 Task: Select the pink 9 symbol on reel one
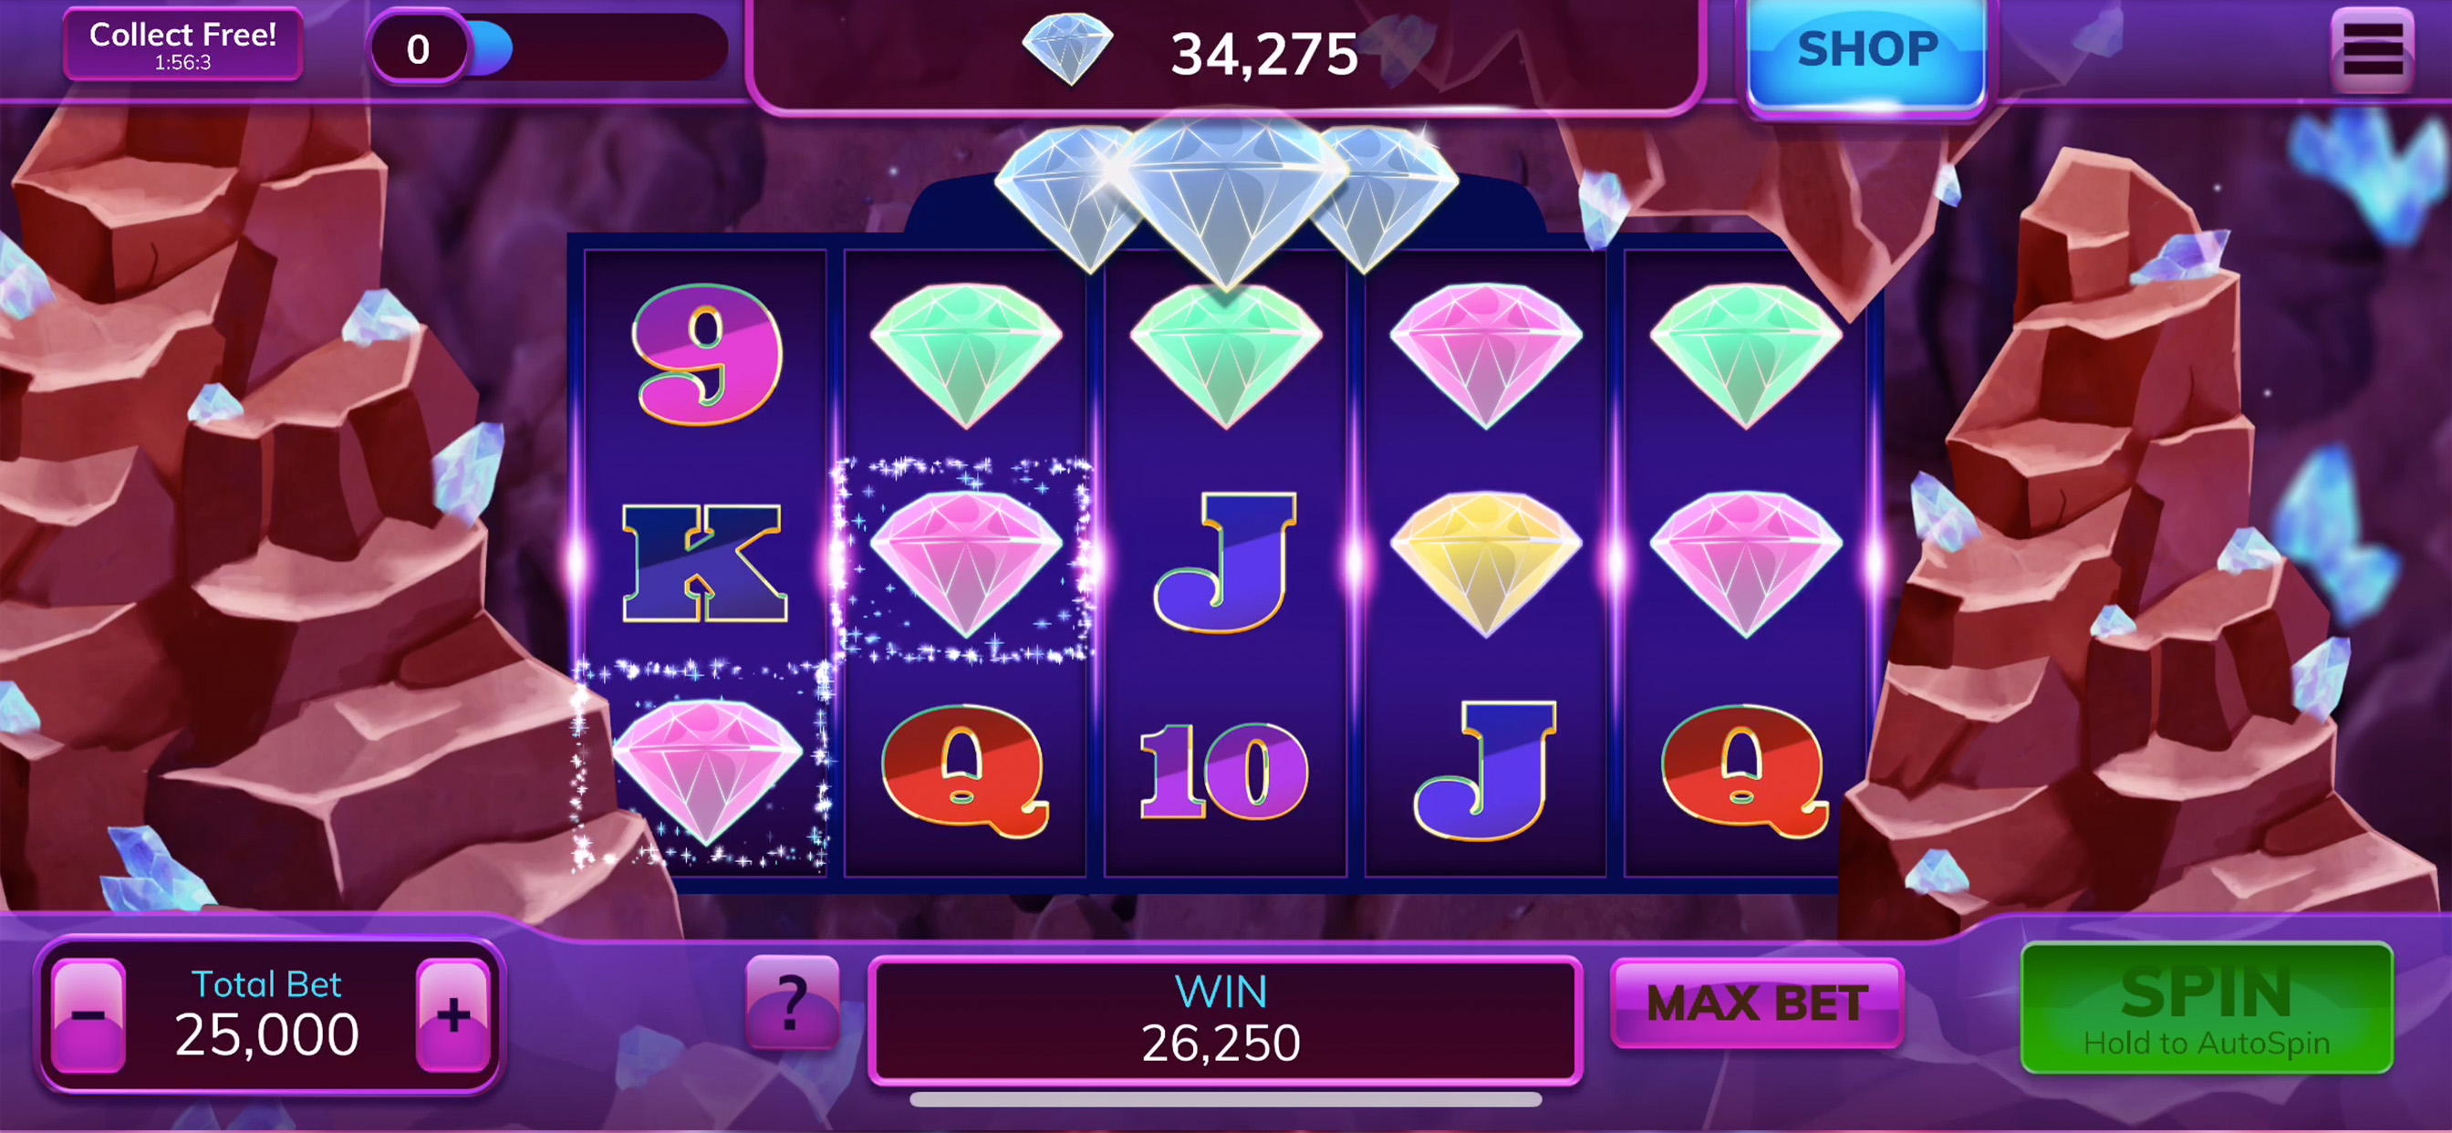tap(706, 355)
